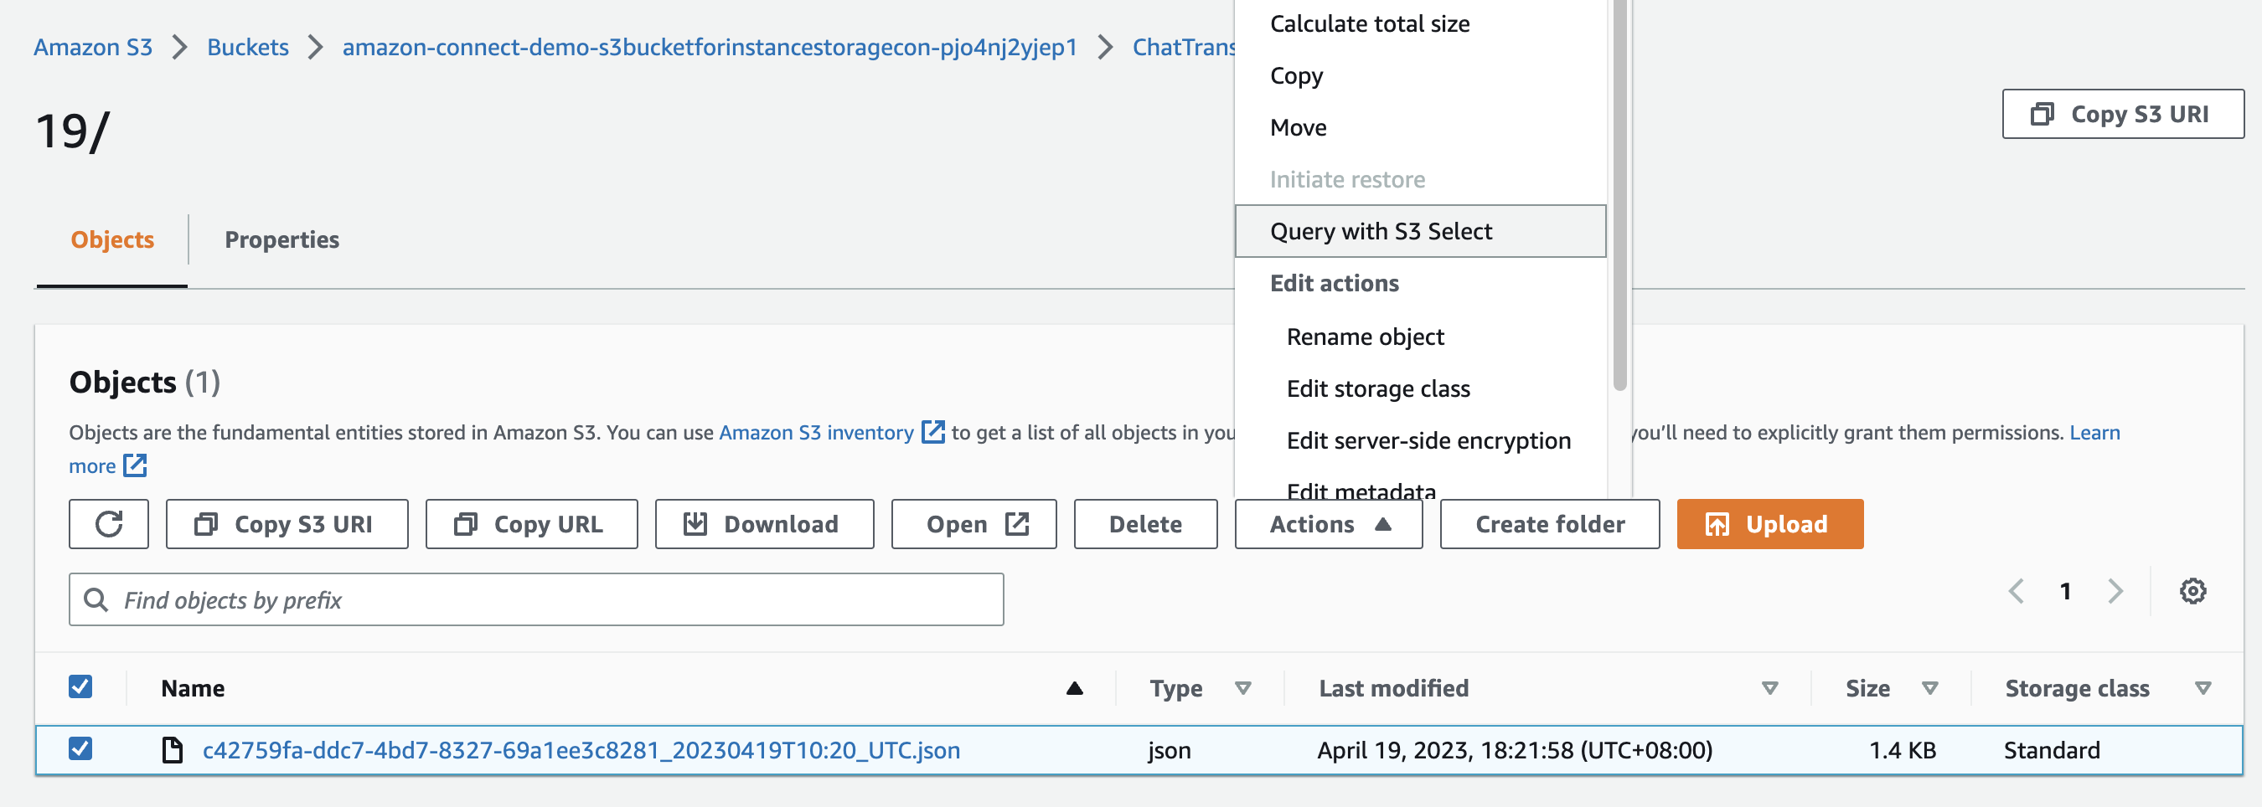Open amazon-connect-demo bucket breadcrumb link
Viewport: 2262px width, 807px height.
710,47
